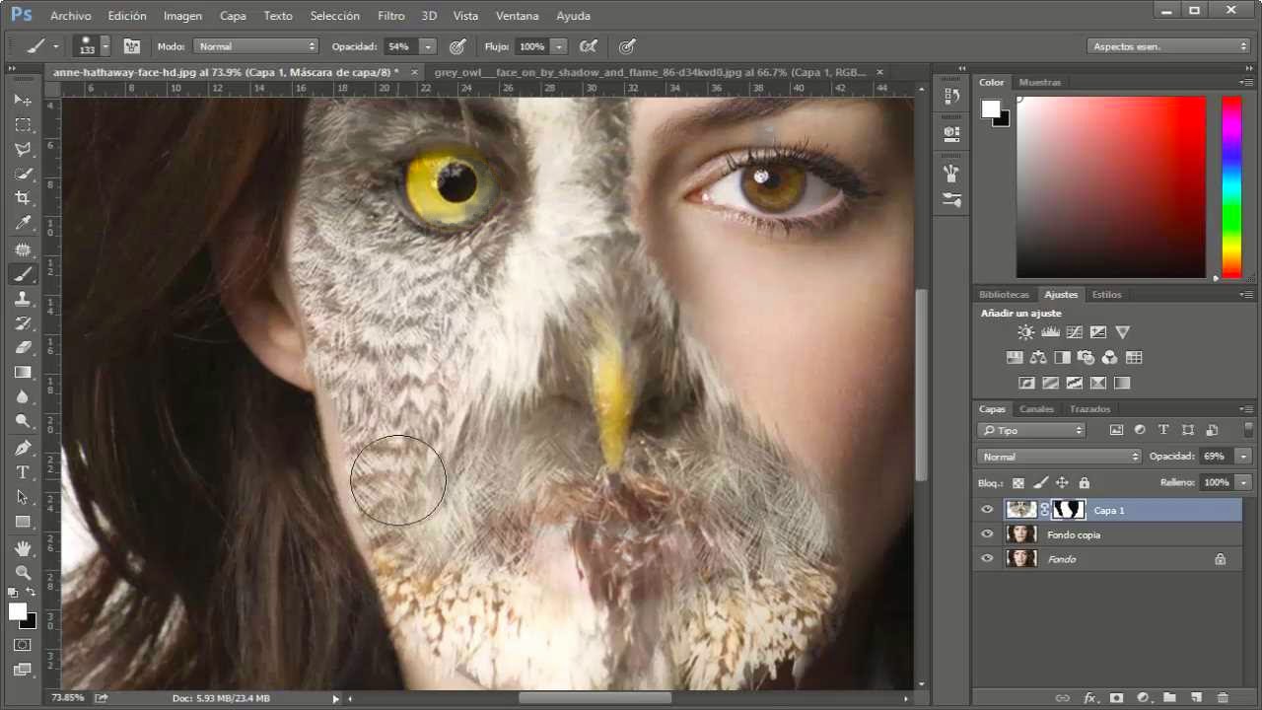The image size is (1262, 710).
Task: Toggle pressure for opacity button
Action: (x=457, y=46)
